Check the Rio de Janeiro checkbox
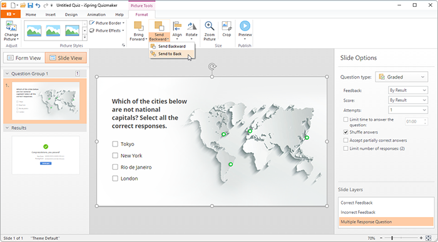Viewport: 438px width, 242px height. point(115,167)
